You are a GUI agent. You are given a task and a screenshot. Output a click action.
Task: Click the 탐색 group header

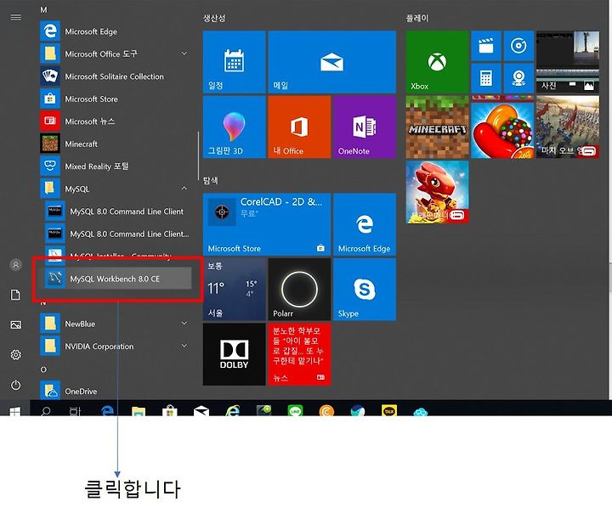(x=211, y=180)
